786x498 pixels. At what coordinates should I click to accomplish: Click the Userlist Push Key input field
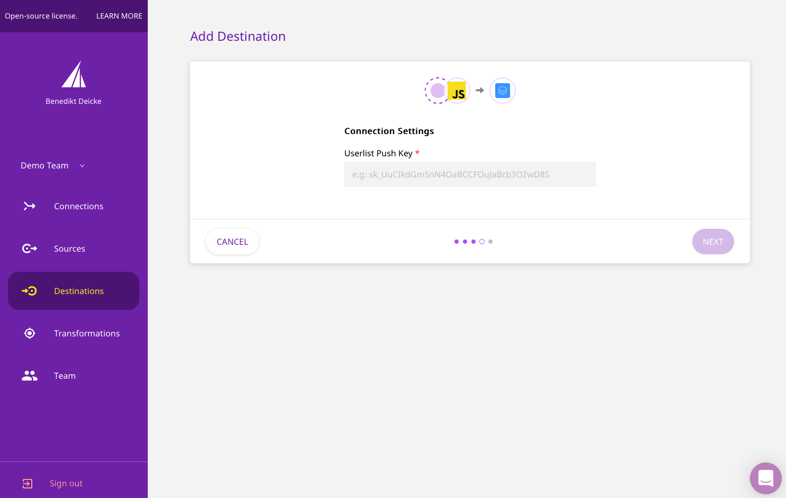pyautogui.click(x=470, y=174)
